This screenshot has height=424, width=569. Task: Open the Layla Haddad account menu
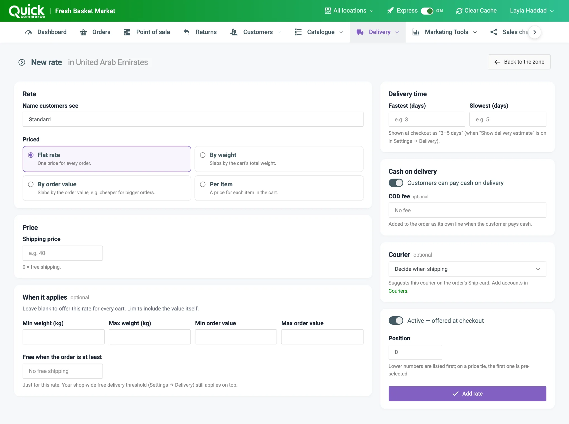(532, 11)
